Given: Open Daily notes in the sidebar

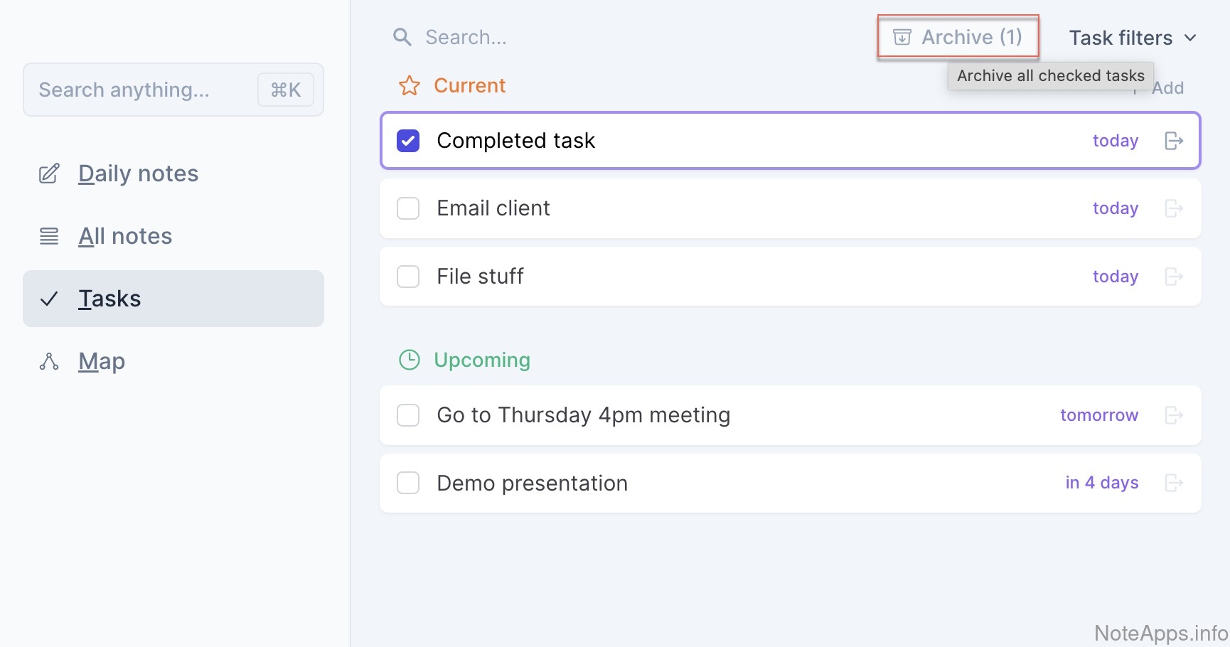Looking at the screenshot, I should (138, 173).
